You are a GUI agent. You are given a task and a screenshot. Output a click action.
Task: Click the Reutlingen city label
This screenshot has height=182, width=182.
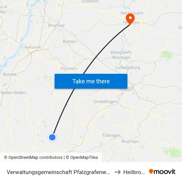pyautogui.click(x=130, y=141)
